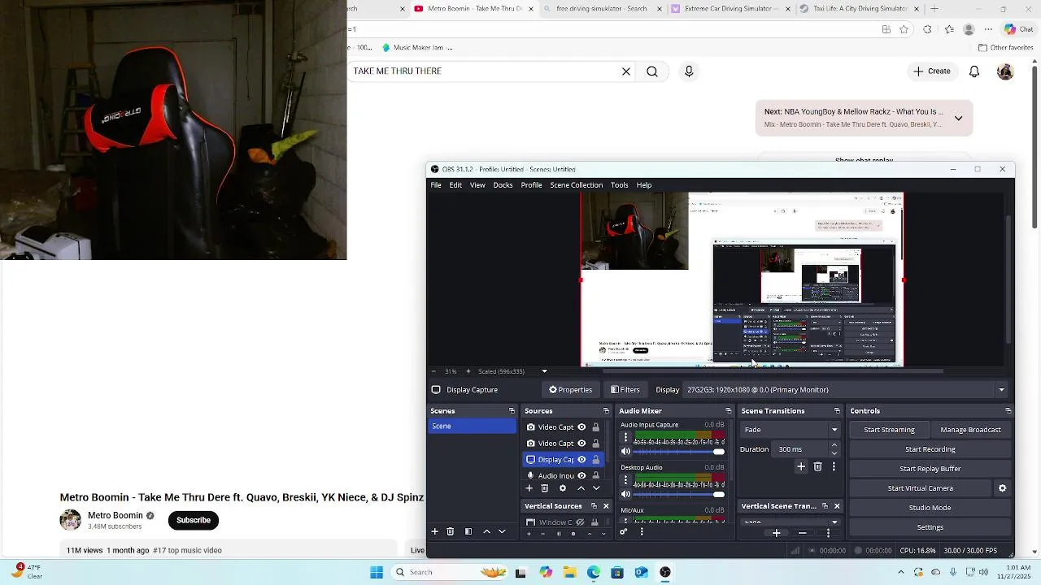Open OBS Tools menu

(x=620, y=185)
